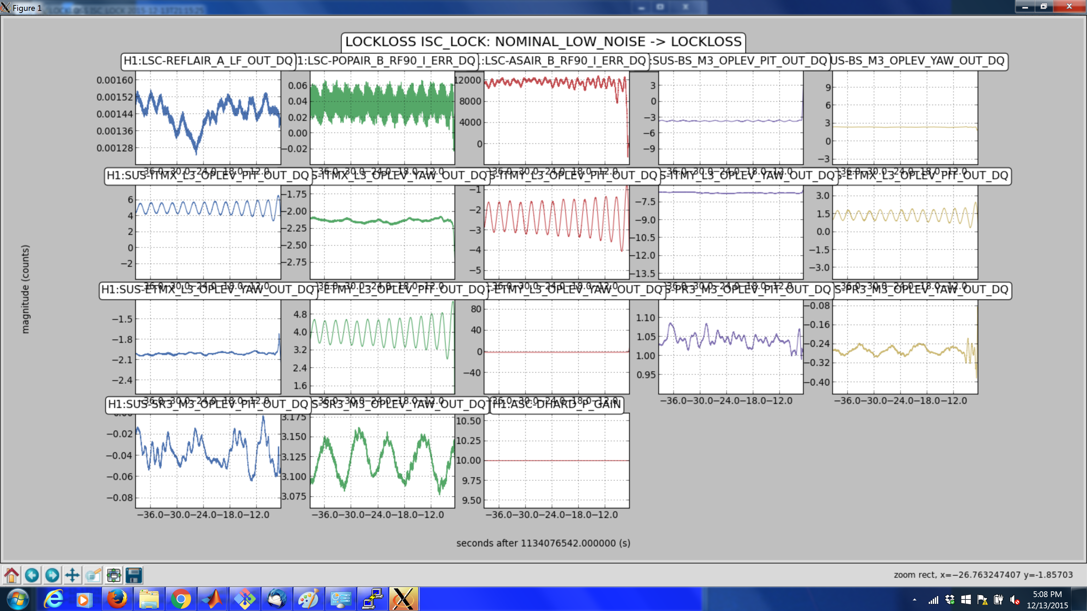
Task: Open the Git taskbar icon
Action: (244, 599)
